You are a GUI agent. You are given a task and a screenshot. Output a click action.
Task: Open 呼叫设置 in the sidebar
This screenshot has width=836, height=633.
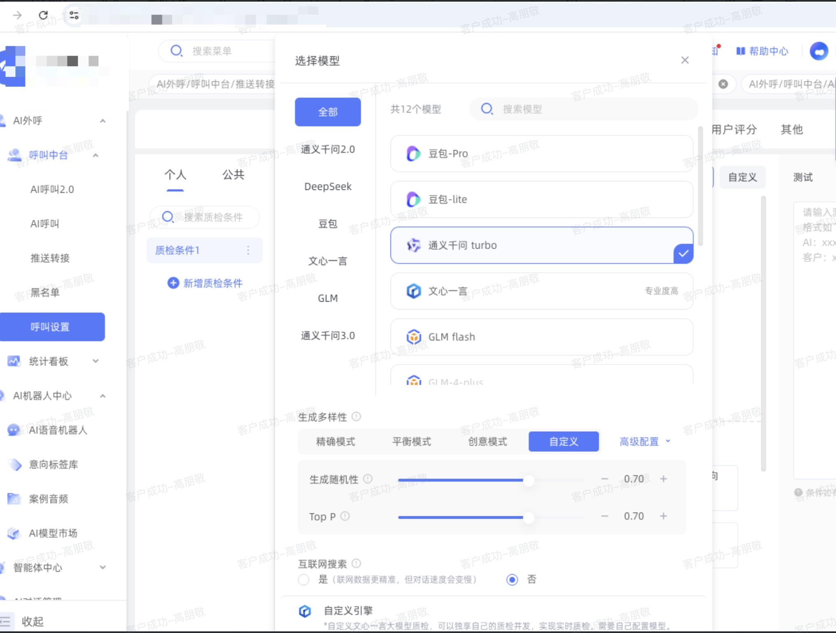[52, 327]
